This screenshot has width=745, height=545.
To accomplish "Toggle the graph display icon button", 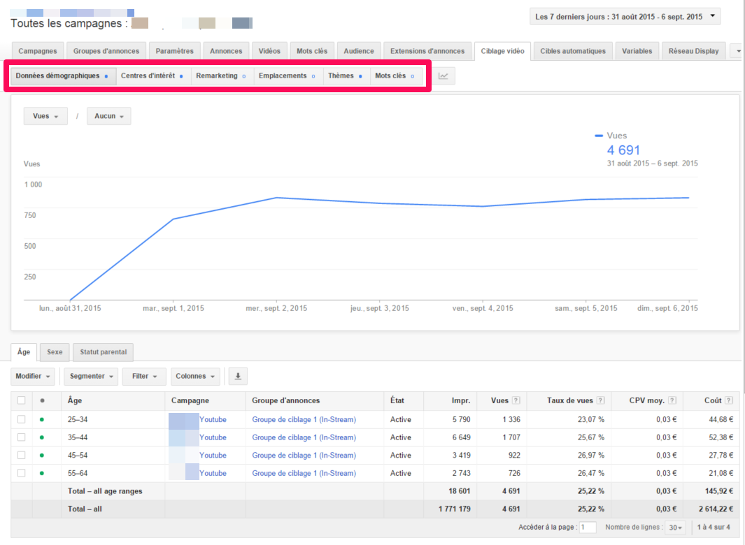I will (x=444, y=76).
